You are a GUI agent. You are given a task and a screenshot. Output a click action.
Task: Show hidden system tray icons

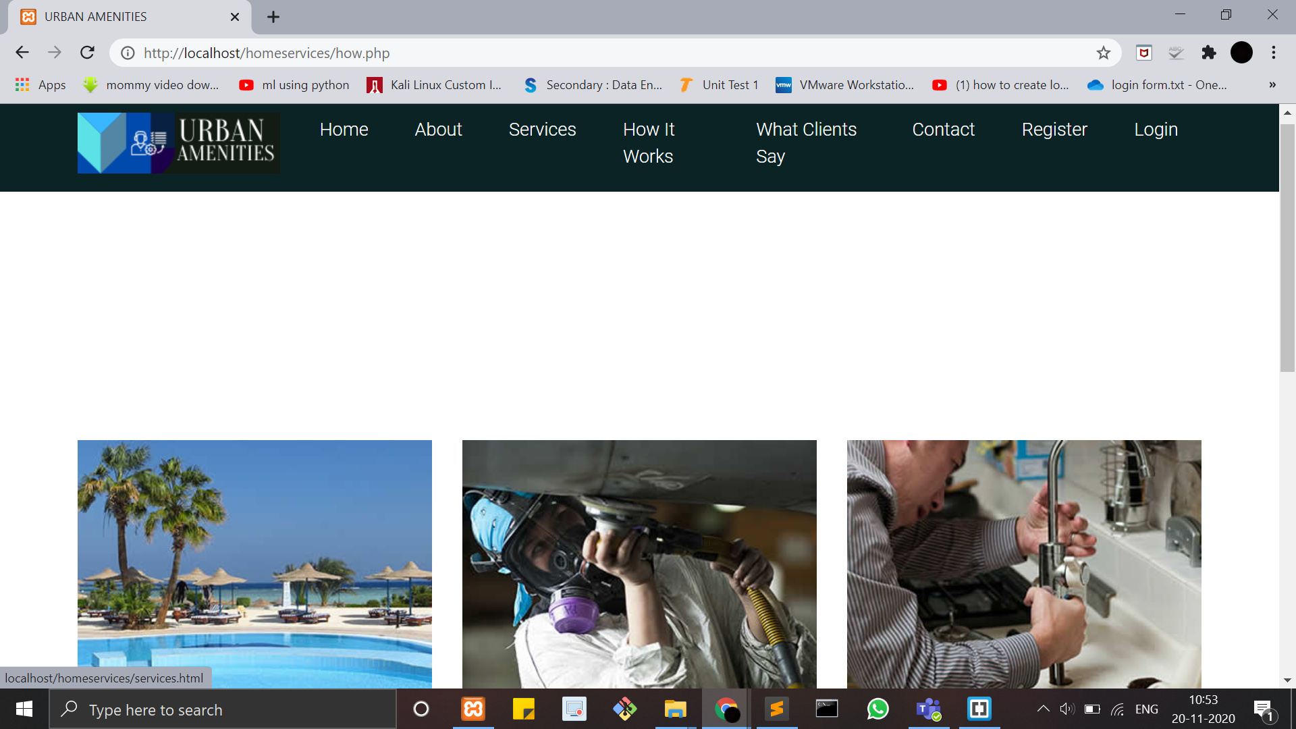click(x=1042, y=709)
